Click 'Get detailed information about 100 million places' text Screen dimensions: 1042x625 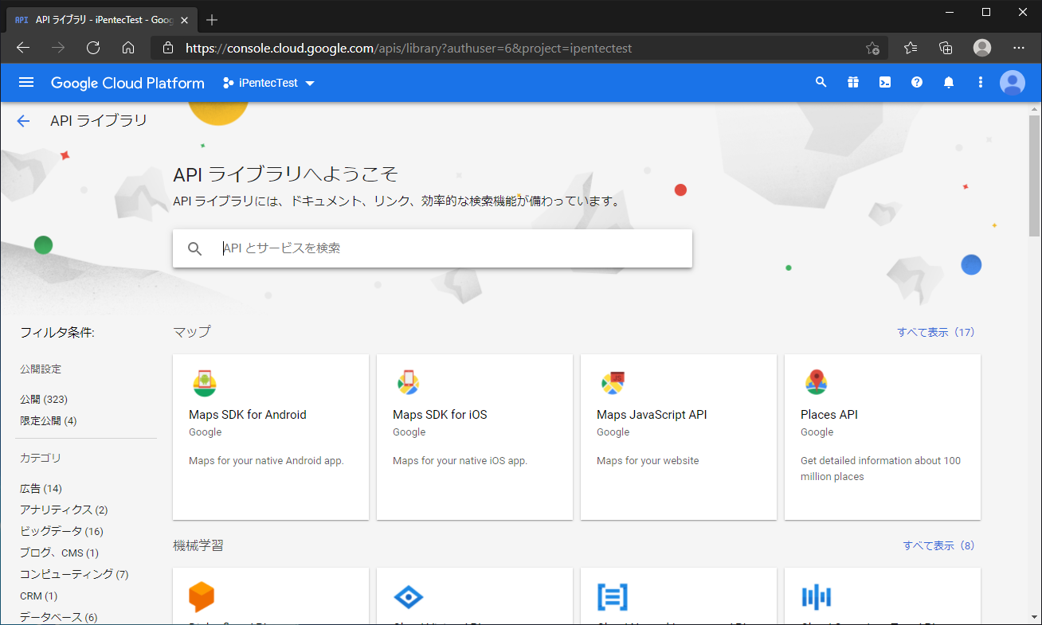click(881, 468)
